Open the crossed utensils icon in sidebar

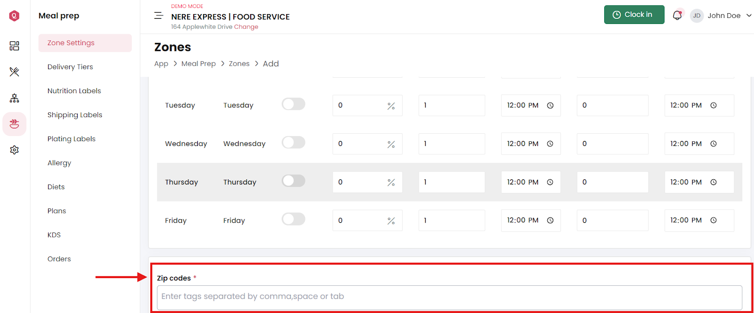(14, 72)
